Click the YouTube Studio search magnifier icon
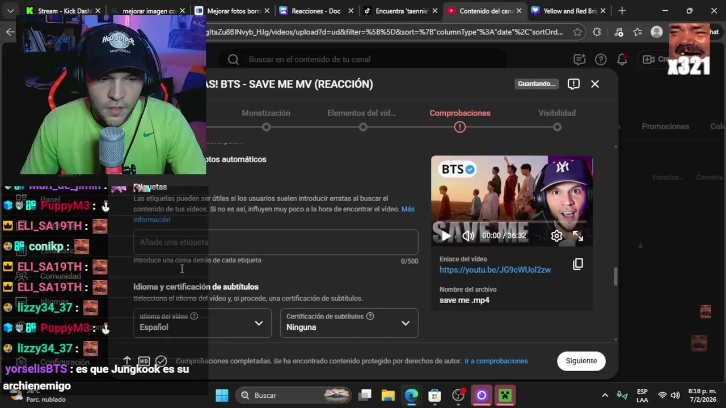The width and height of the screenshot is (726, 408). (233, 59)
